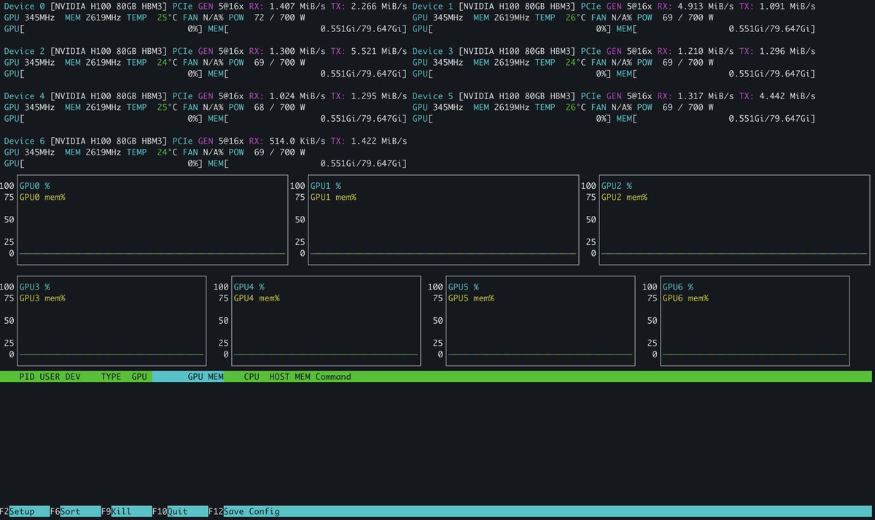Click 'GPU0 mem%' chart legend

coord(42,198)
